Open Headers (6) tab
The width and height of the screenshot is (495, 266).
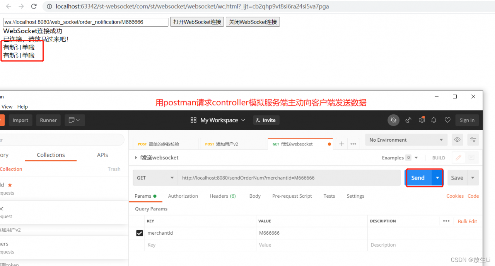tap(223, 196)
